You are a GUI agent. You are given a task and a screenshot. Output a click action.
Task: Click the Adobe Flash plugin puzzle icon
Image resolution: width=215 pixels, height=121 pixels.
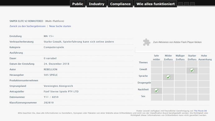click(x=146, y=42)
